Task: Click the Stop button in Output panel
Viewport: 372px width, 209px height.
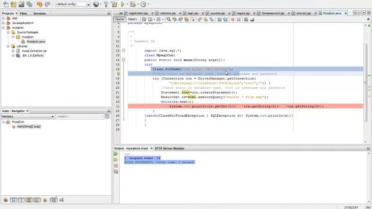Action: pyautogui.click(x=116, y=165)
